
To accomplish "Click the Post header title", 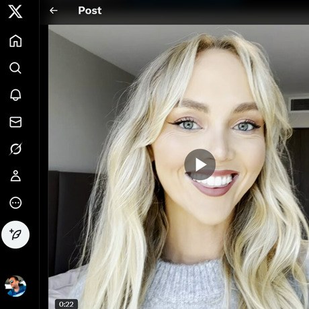I will [90, 11].
